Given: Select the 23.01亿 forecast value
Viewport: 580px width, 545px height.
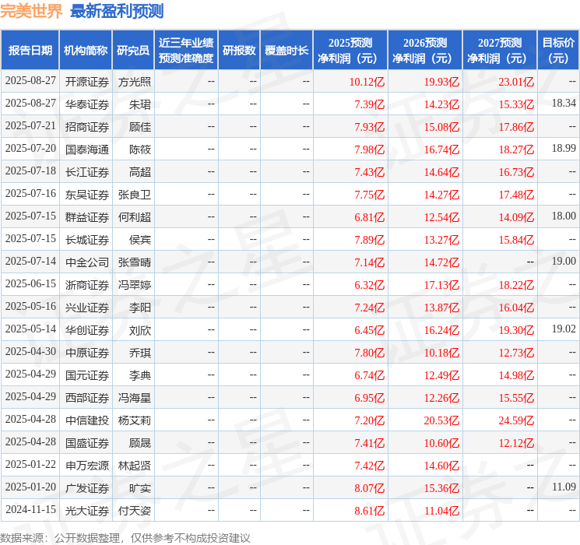Looking at the screenshot, I should 516,82.
